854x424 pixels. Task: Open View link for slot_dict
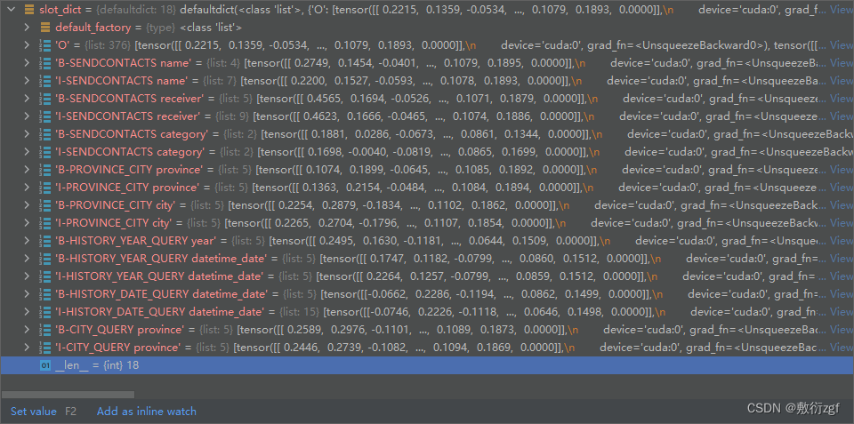click(x=841, y=10)
